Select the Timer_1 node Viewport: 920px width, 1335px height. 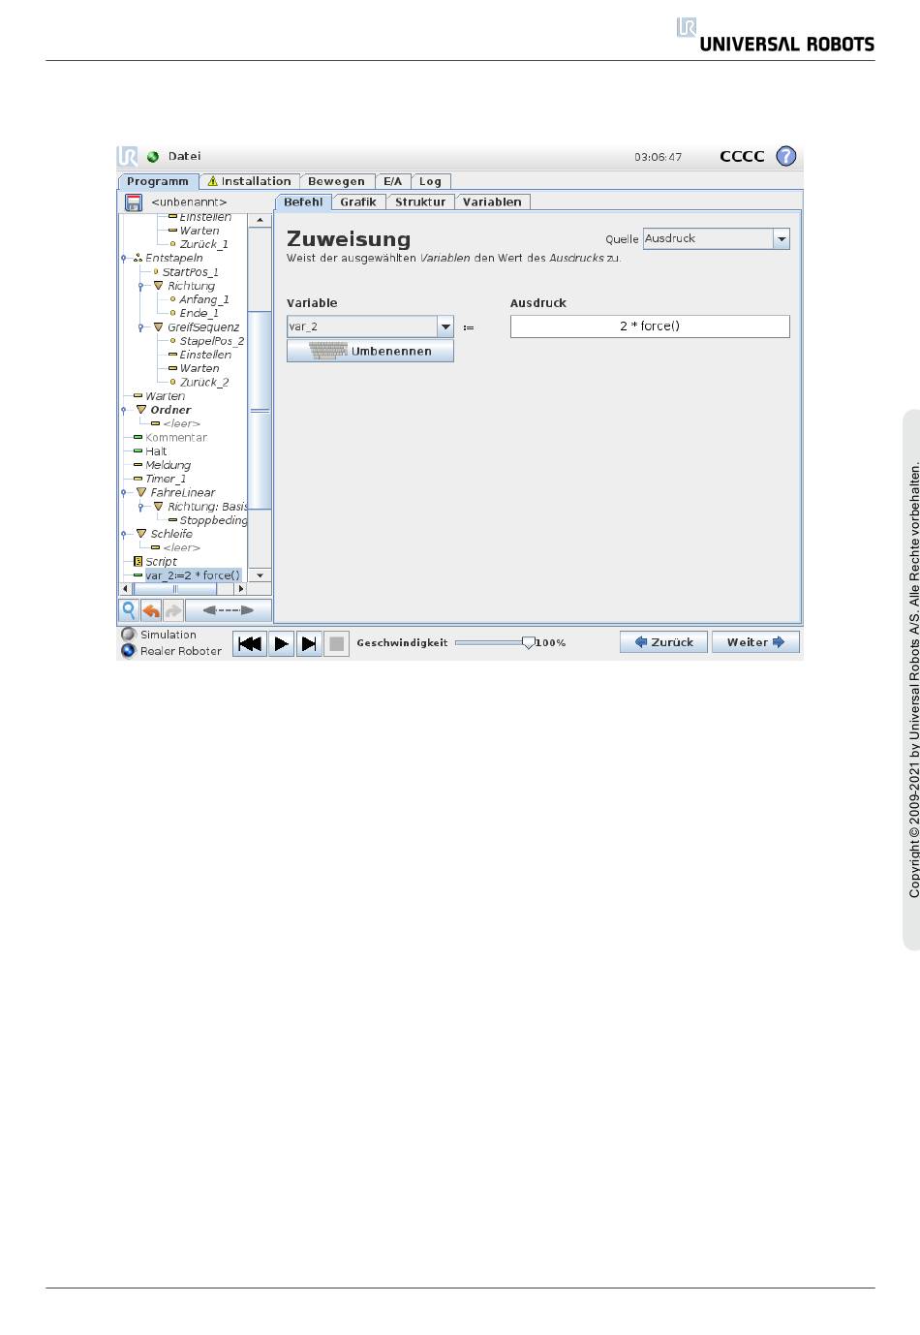tap(165, 479)
